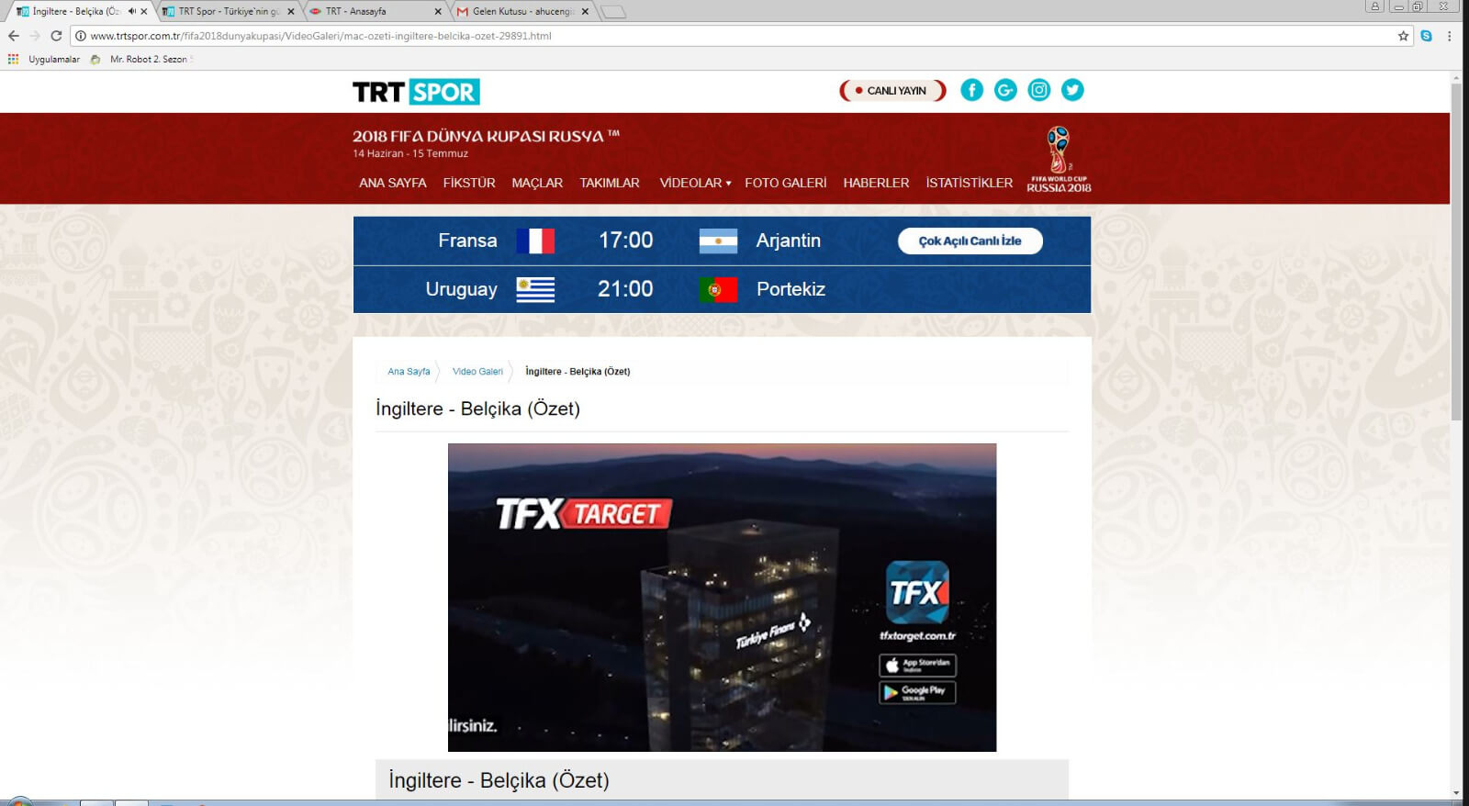Open the FİKSTÜR menu item
Screen dimensions: 1469x806
point(469,183)
